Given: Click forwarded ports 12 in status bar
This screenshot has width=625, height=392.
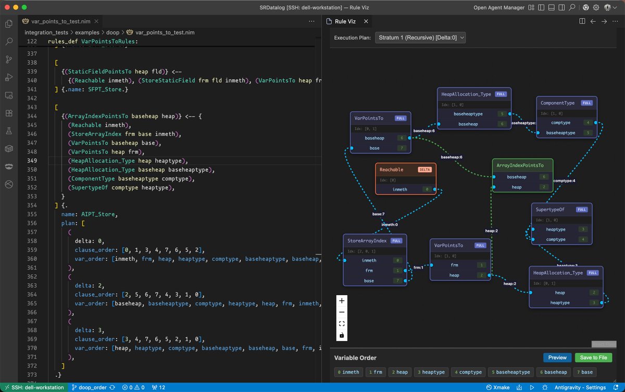Looking at the screenshot, I should 158,387.
